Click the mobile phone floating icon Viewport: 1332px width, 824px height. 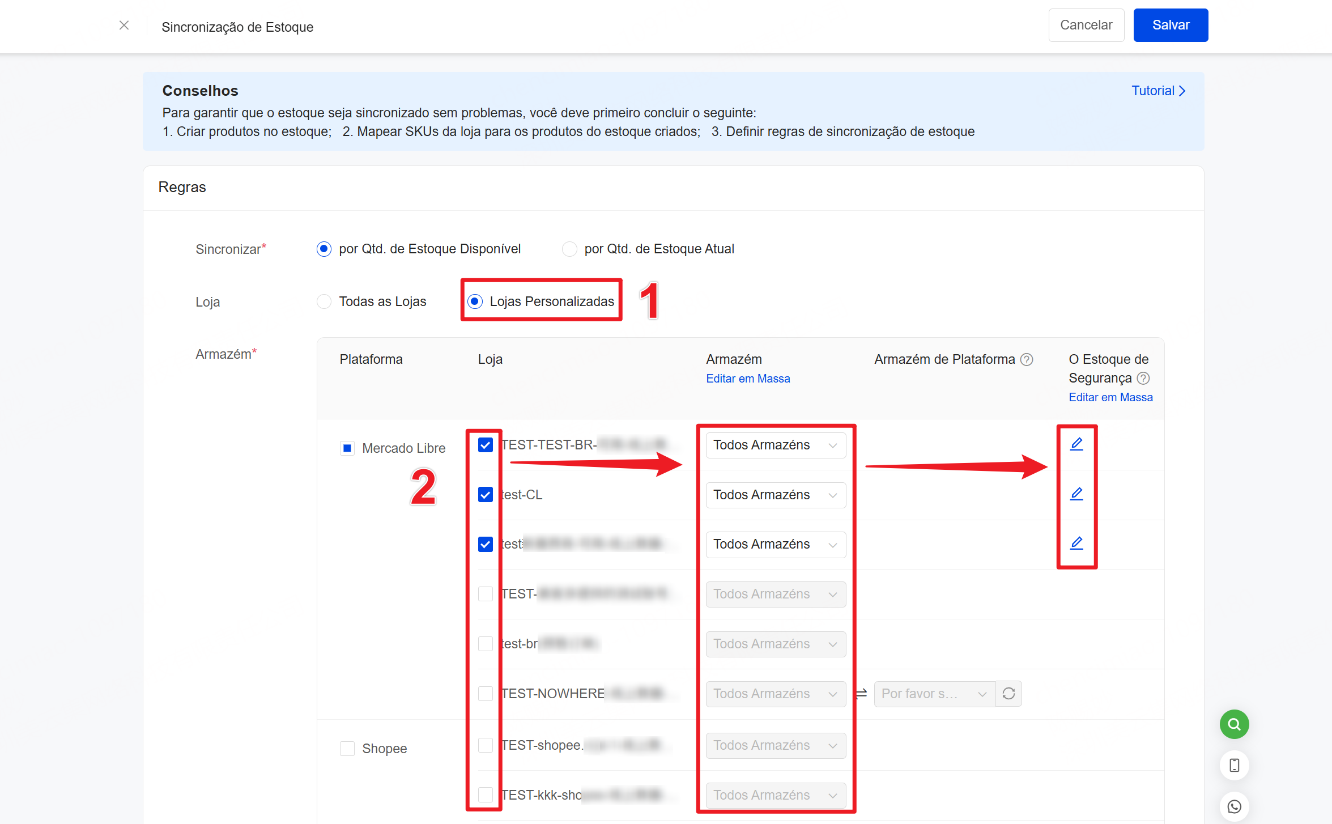pyautogui.click(x=1234, y=766)
